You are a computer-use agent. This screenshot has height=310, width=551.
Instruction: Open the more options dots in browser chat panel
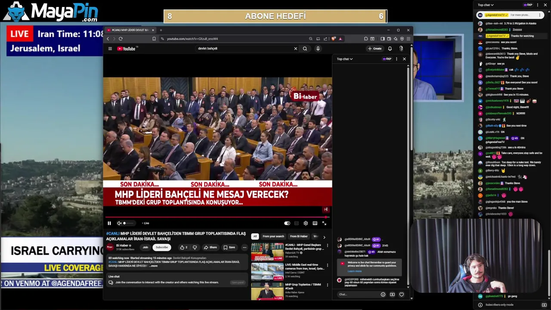(x=396, y=59)
